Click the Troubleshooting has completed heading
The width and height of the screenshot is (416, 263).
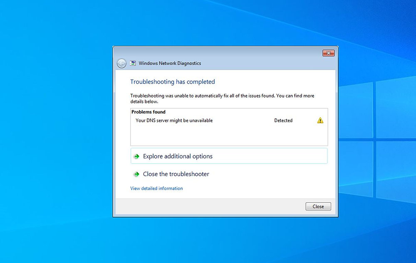pyautogui.click(x=173, y=82)
